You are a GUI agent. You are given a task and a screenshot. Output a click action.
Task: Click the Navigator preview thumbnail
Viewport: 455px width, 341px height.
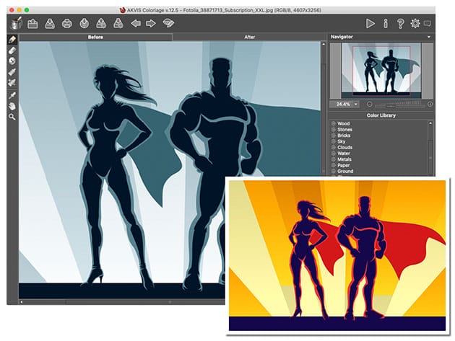tap(382, 71)
